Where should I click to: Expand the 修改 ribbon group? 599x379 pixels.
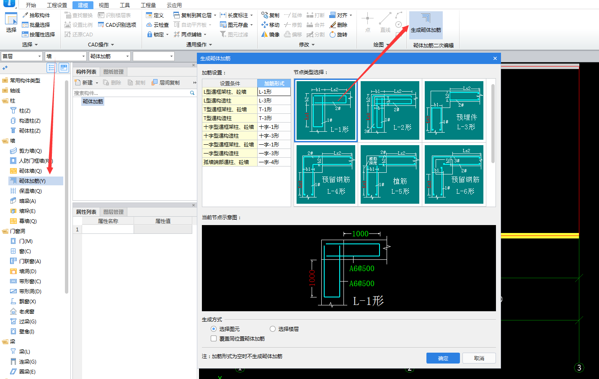click(312, 45)
